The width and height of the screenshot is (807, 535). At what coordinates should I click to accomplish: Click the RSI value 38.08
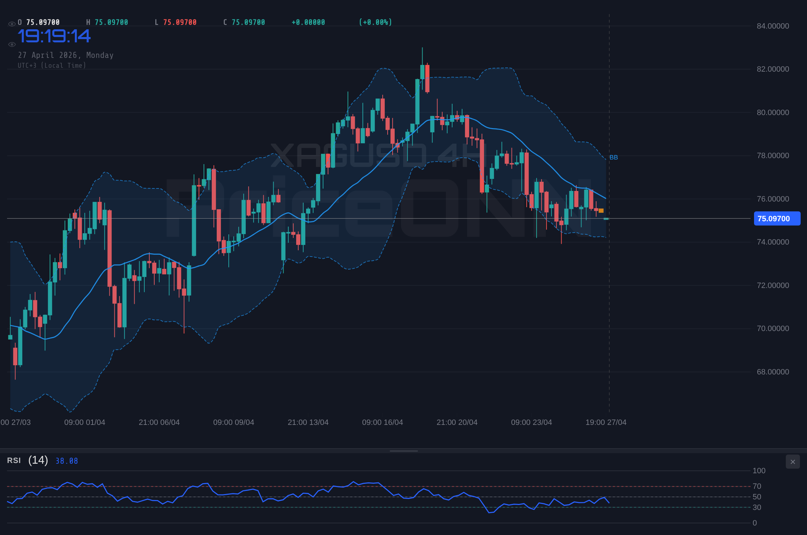point(67,461)
